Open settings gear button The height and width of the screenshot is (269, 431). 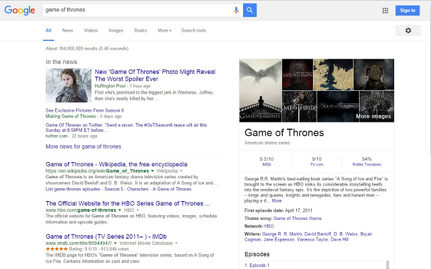coord(408,30)
